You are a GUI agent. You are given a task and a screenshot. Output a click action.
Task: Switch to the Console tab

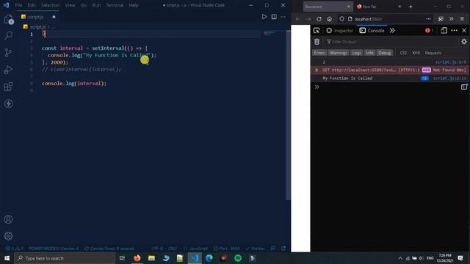[x=372, y=31]
